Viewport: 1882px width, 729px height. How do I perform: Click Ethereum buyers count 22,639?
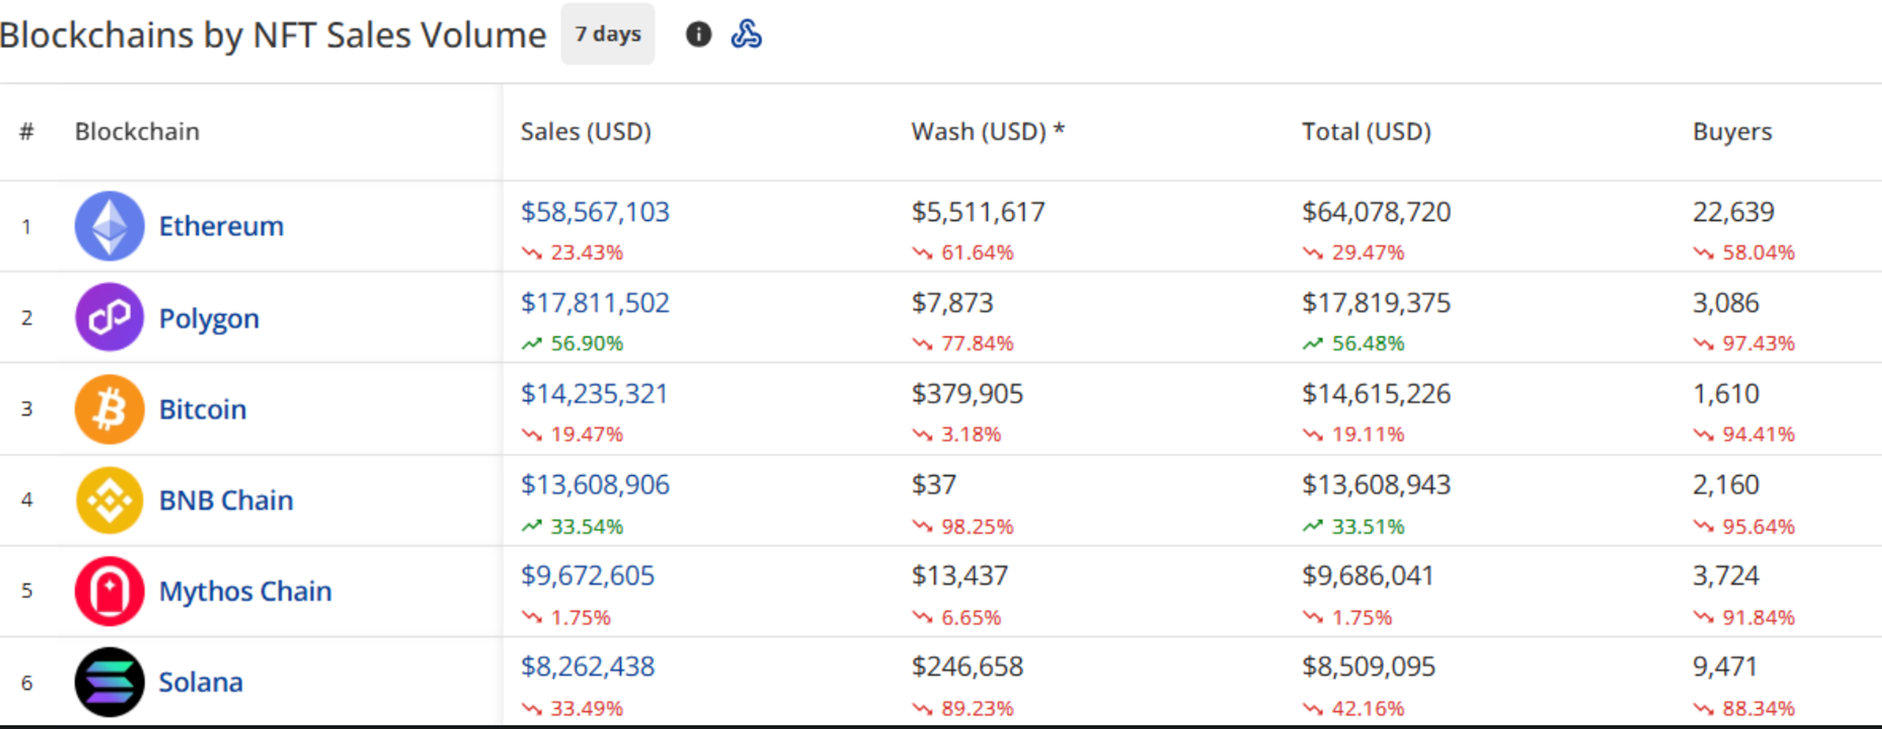(x=1733, y=212)
